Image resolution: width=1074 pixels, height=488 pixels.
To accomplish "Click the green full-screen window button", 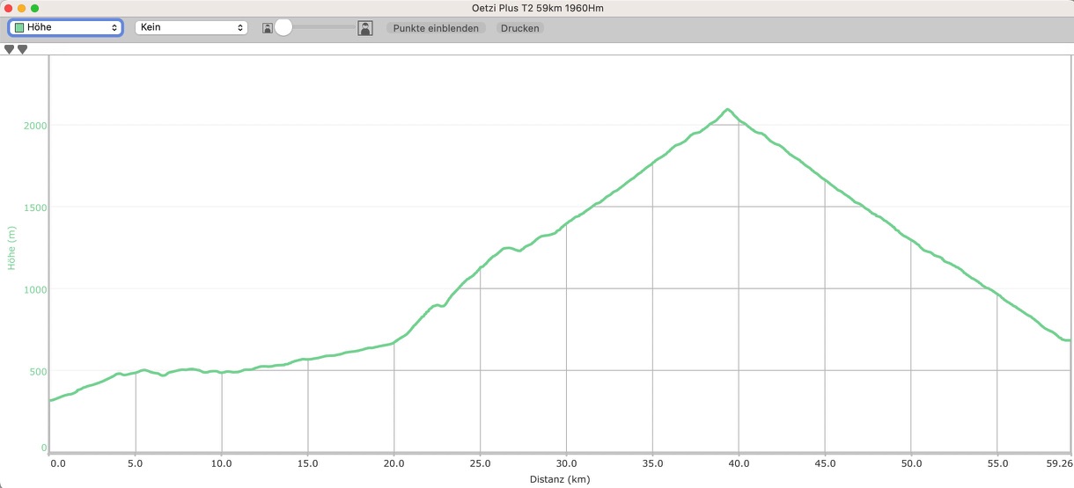I will [x=34, y=8].
